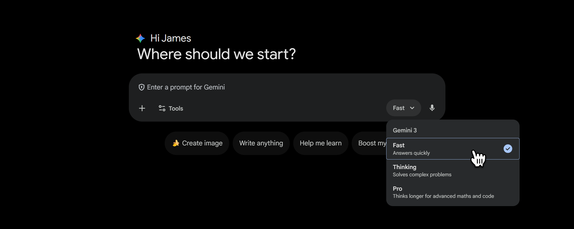Click the 'Help me learn' suggestion chip
This screenshot has height=229, width=574.
[321, 143]
